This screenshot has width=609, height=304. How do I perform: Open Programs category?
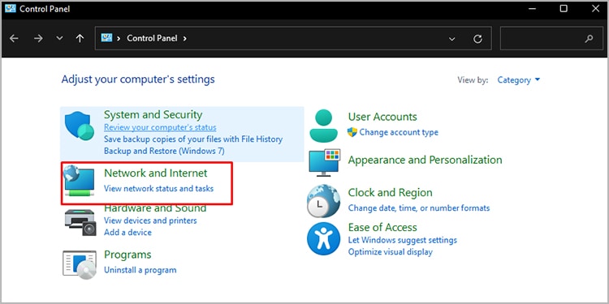(127, 255)
